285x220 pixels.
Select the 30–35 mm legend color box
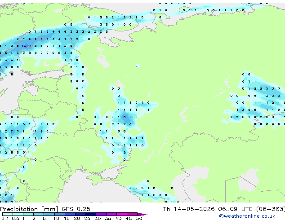tap(101, 214)
